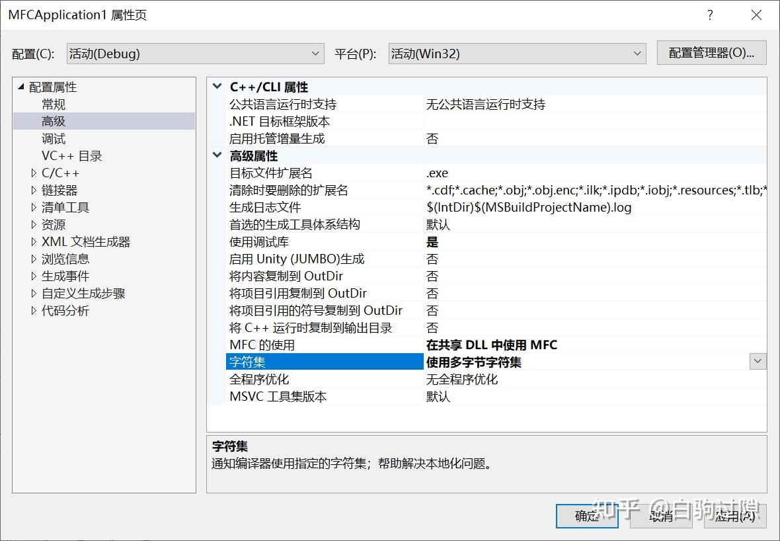Expand the 清单工具 tree node arrow
Image resolution: width=780 pixels, height=541 pixels.
[x=33, y=207]
